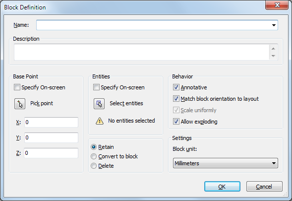Click the X coordinate input field
Viewport: 292px width, 201px height.
click(x=51, y=122)
